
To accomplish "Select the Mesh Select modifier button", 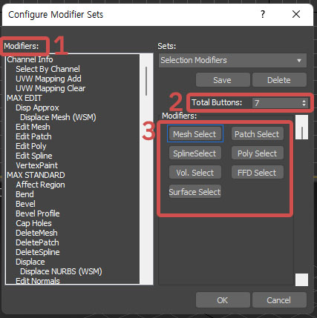I will (195, 134).
